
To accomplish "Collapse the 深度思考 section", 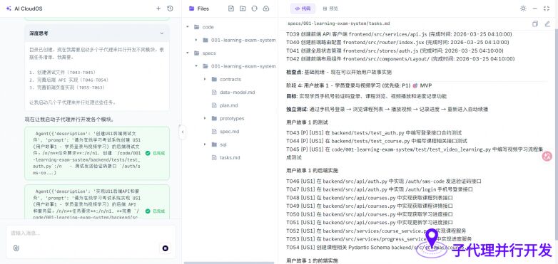I will pyautogui.click(x=162, y=33).
